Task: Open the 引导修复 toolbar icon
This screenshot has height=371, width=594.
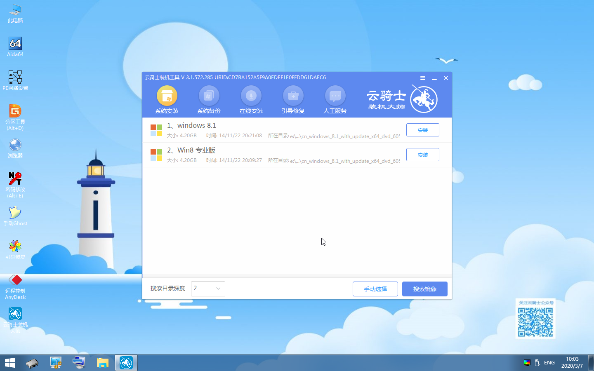Action: 293,96
